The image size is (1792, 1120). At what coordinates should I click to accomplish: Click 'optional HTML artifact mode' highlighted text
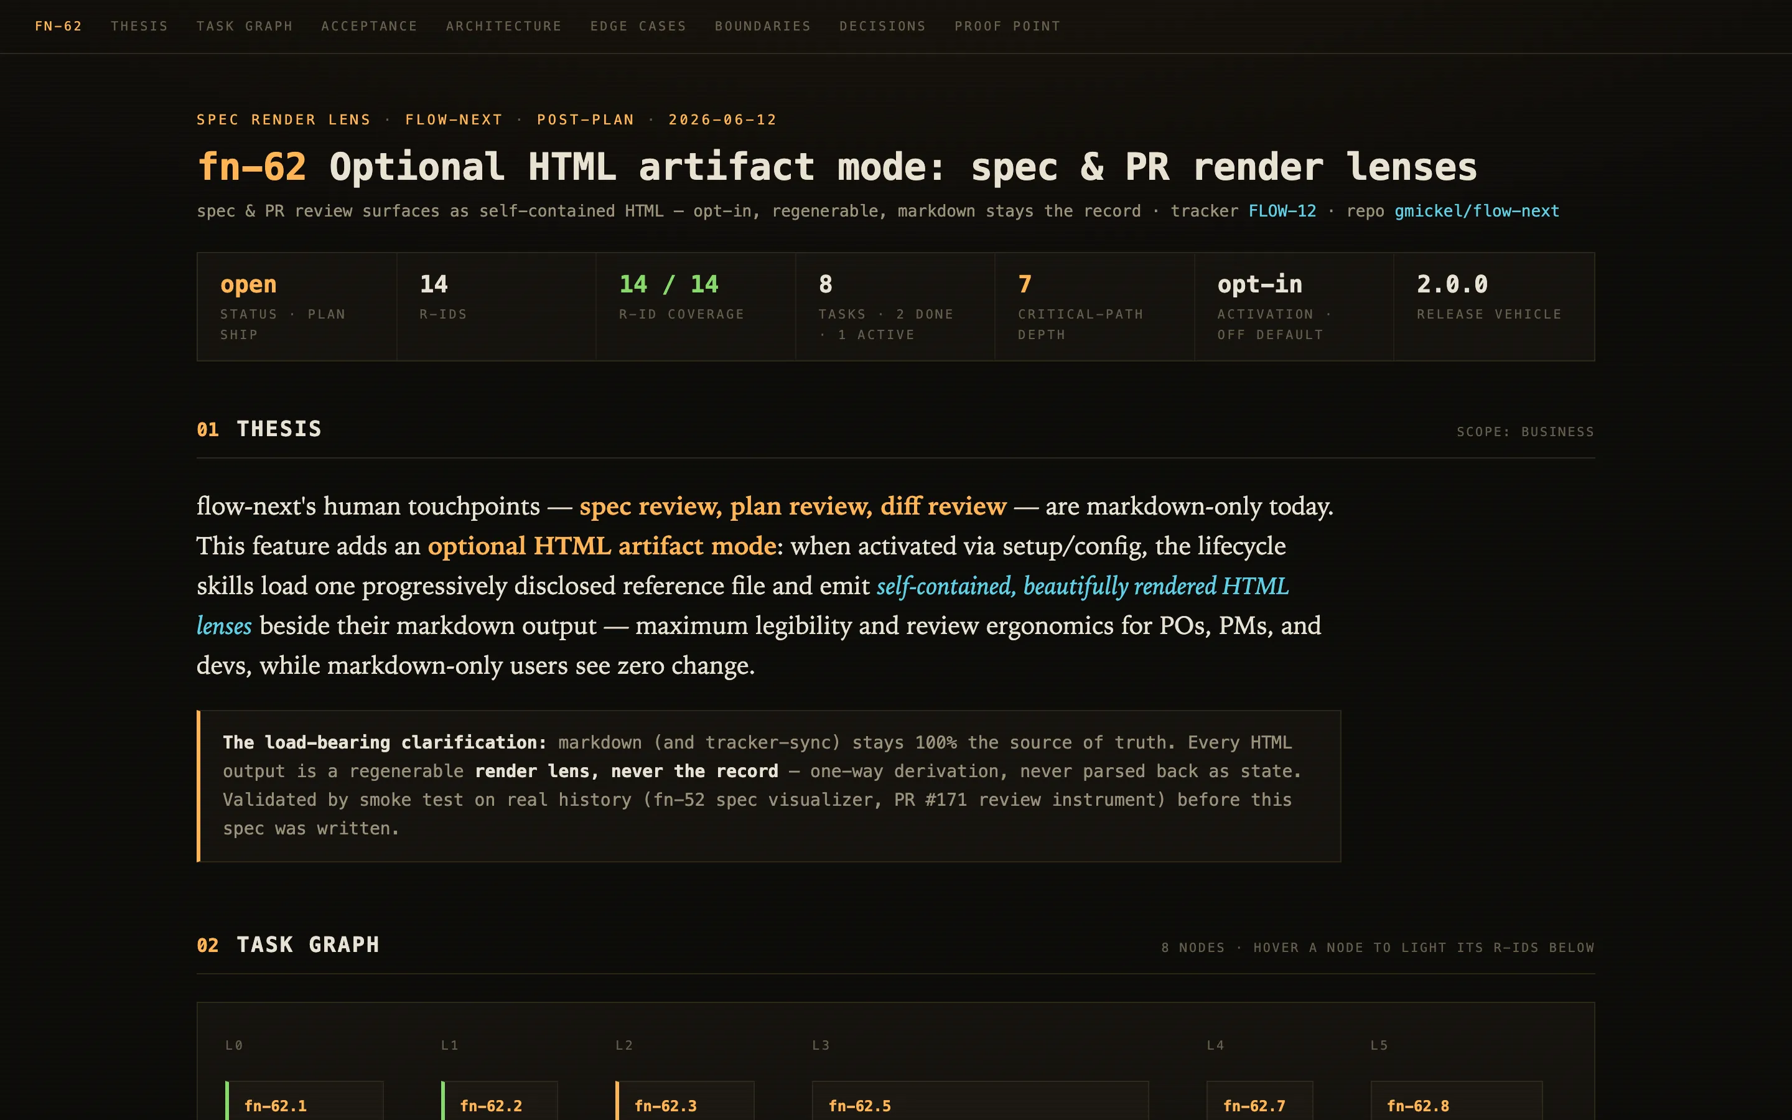(601, 546)
